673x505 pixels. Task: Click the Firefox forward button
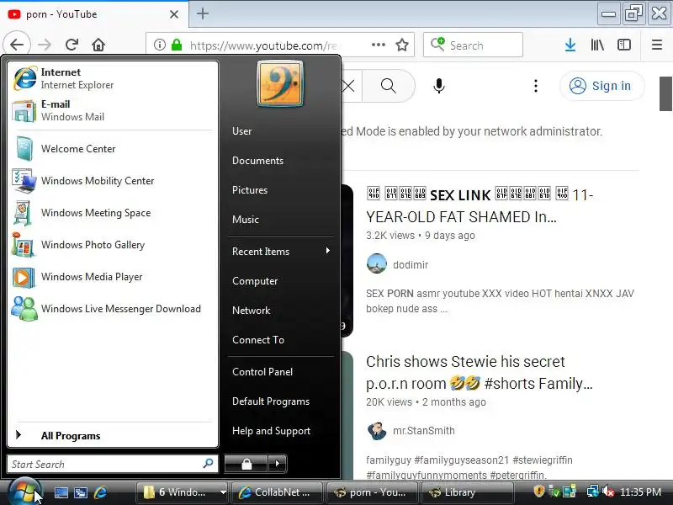click(x=45, y=45)
